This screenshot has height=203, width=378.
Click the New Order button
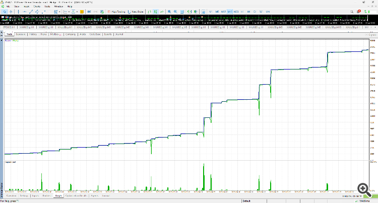136,12
